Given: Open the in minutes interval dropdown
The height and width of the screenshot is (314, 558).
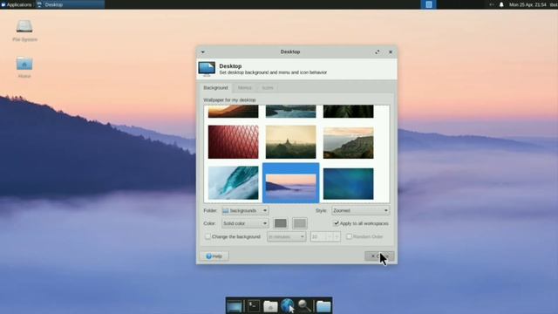Looking at the screenshot, I should [x=287, y=236].
